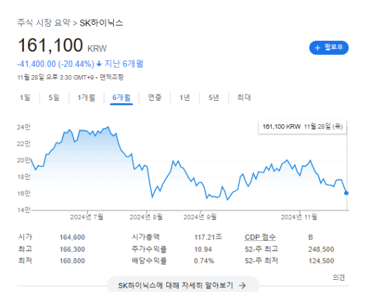
Task: Click the CDP score value B
Action: [x=311, y=237]
